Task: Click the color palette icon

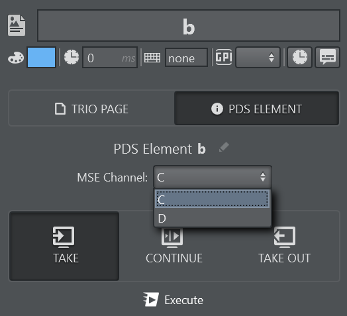Action: click(x=16, y=58)
